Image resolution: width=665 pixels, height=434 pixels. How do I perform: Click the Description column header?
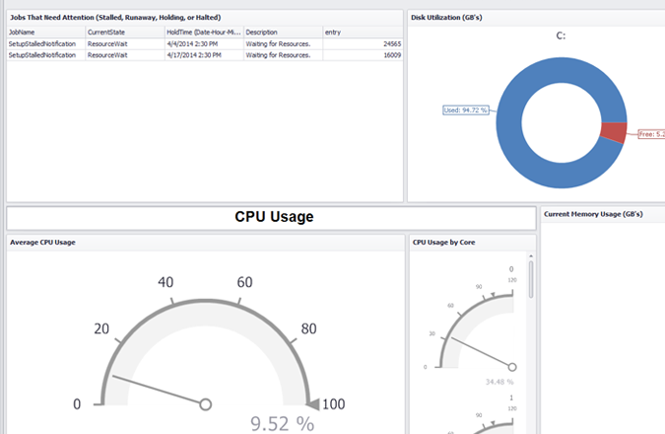click(283, 33)
